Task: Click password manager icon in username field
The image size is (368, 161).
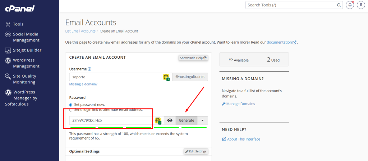Action: pyautogui.click(x=166, y=77)
